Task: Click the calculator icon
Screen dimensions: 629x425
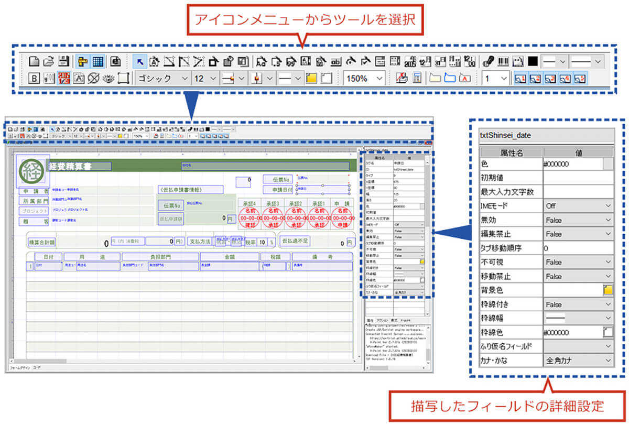Action: pos(418,79)
